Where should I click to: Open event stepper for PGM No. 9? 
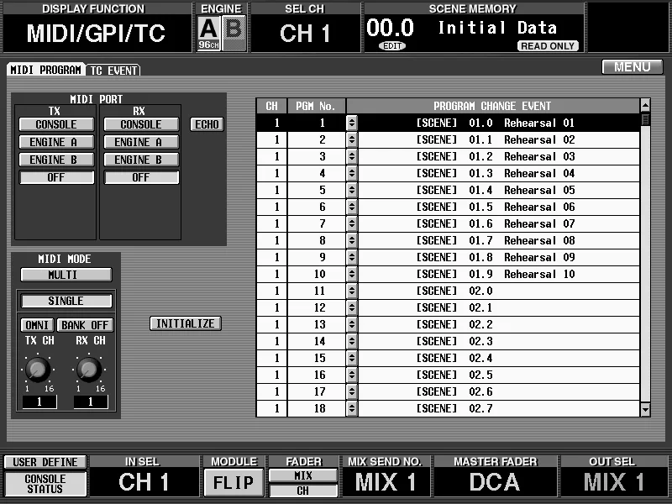click(352, 257)
